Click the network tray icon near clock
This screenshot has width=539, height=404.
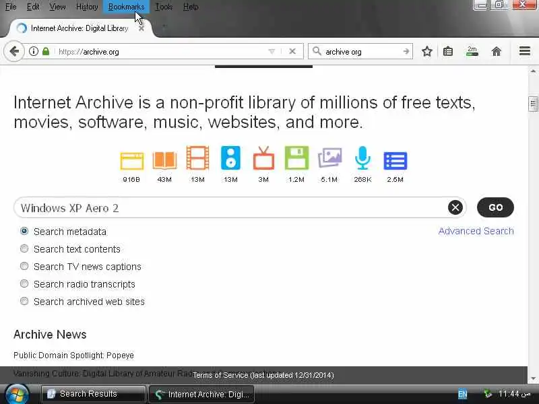point(487,394)
